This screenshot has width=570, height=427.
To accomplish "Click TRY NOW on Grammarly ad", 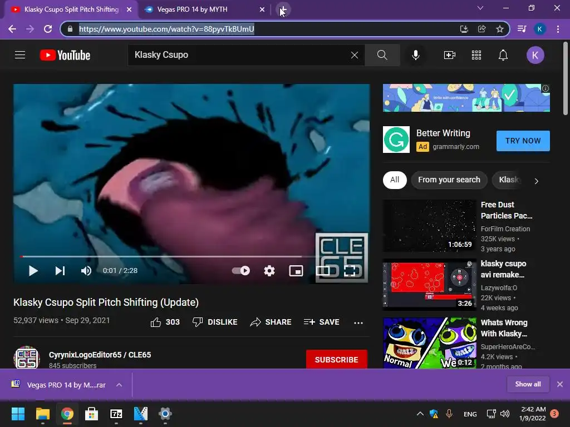I will 523,141.
